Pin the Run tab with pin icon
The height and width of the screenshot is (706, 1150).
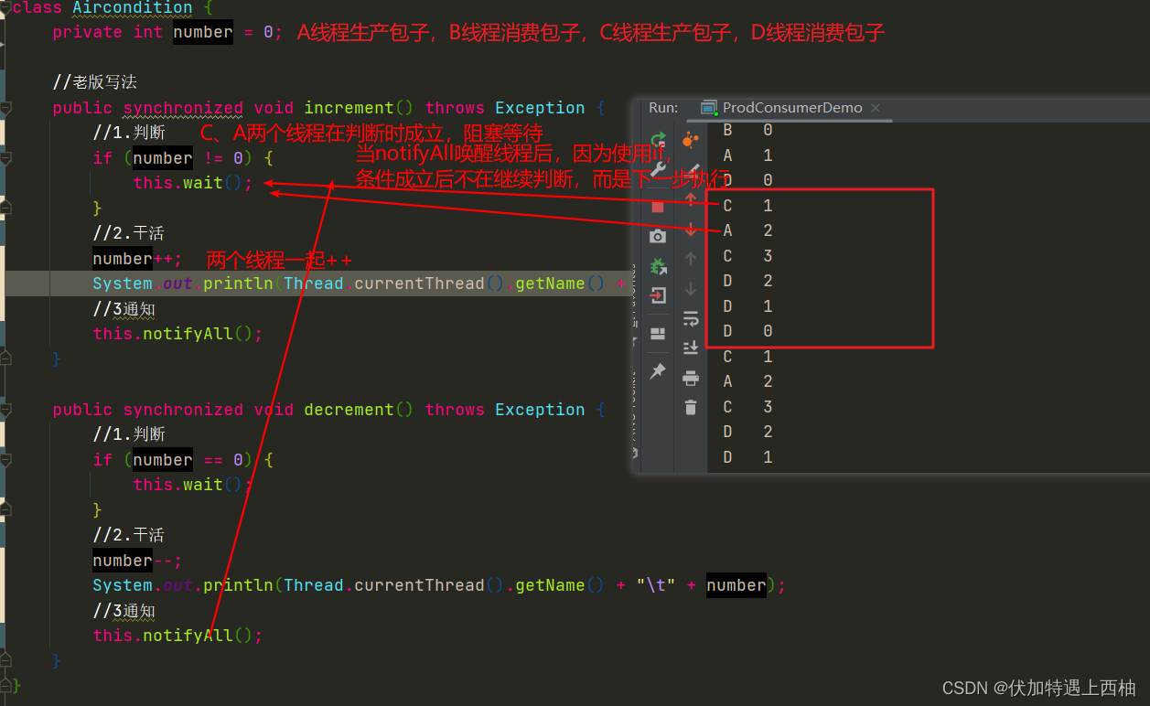657,371
